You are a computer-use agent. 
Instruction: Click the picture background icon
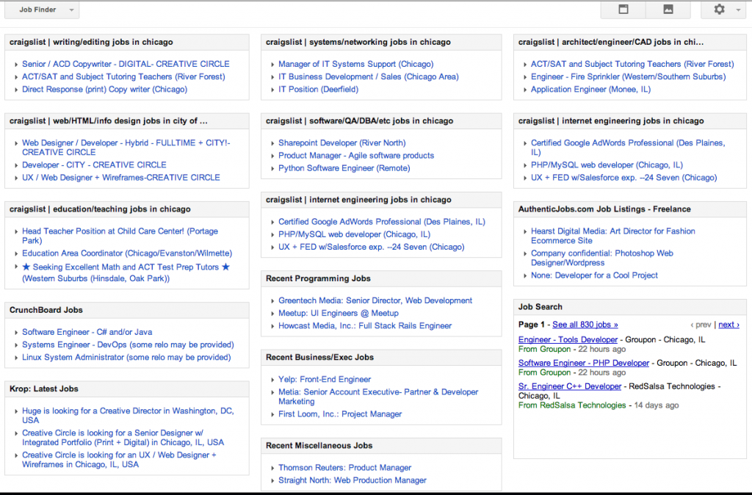pyautogui.click(x=668, y=9)
